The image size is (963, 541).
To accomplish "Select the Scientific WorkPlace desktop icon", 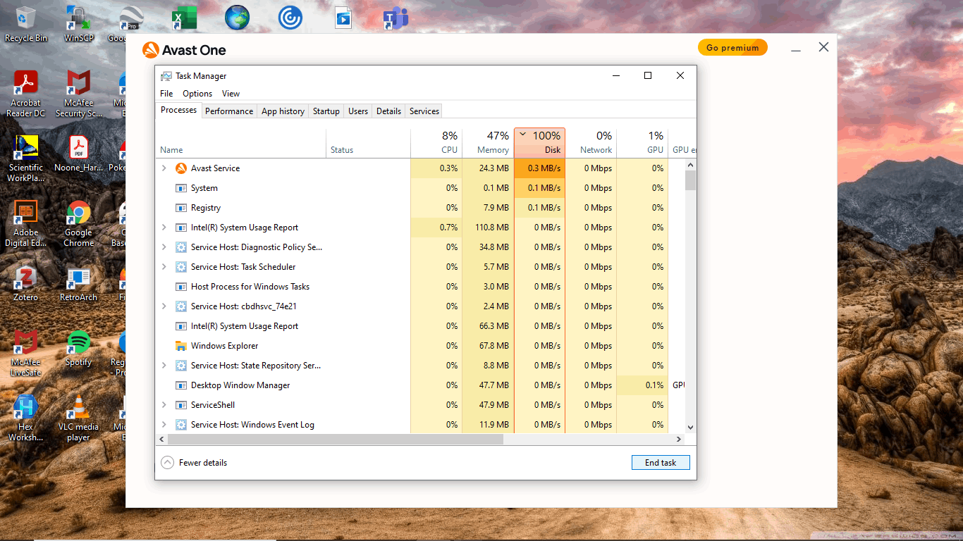I will point(26,159).
